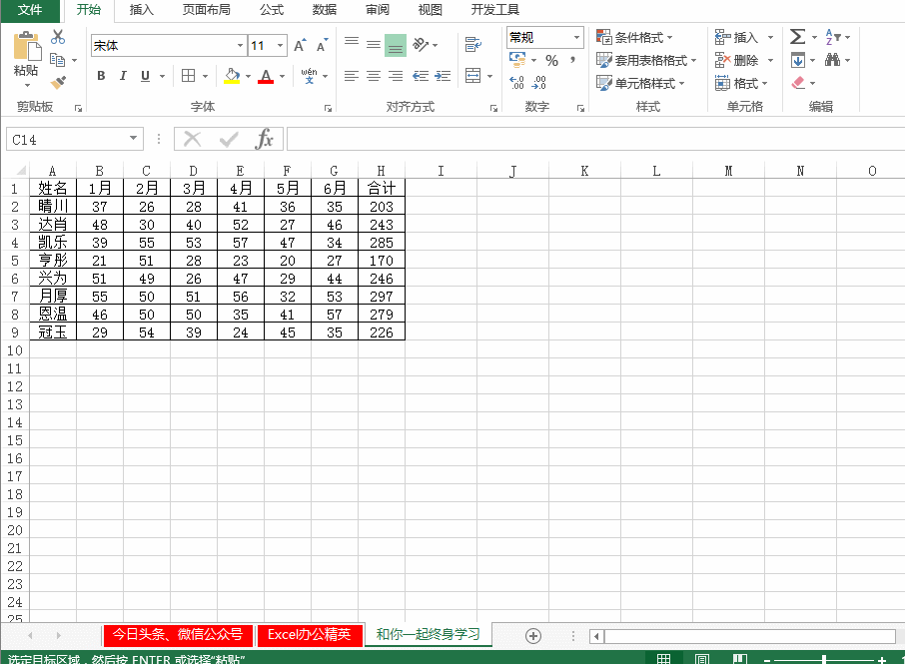The image size is (905, 664).
Task: Toggle wrap text button
Action: [x=473, y=44]
